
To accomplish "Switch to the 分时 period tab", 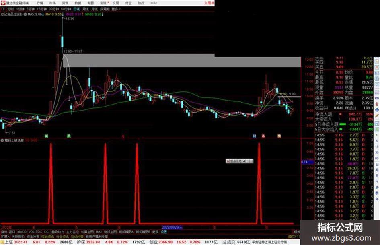I will pyautogui.click(x=10, y=9).
